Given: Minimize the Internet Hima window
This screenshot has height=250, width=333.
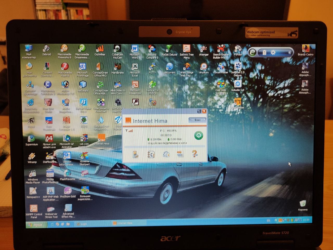Looking at the screenshot, I should tap(199, 111).
